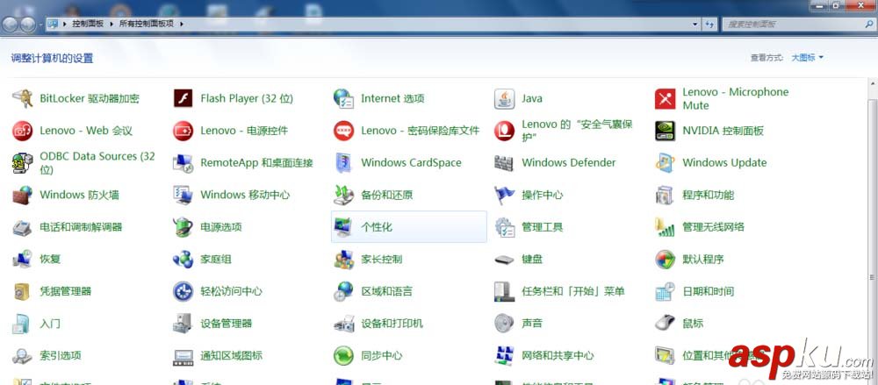
Task: Open Windows 防火墙 icon
Action: click(x=23, y=196)
